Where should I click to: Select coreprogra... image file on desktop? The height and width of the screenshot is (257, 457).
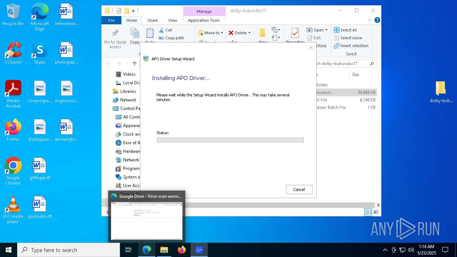[x=40, y=92]
